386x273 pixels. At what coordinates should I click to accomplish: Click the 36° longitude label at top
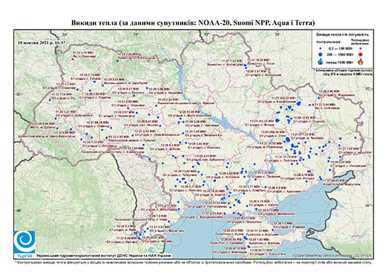click(x=278, y=35)
